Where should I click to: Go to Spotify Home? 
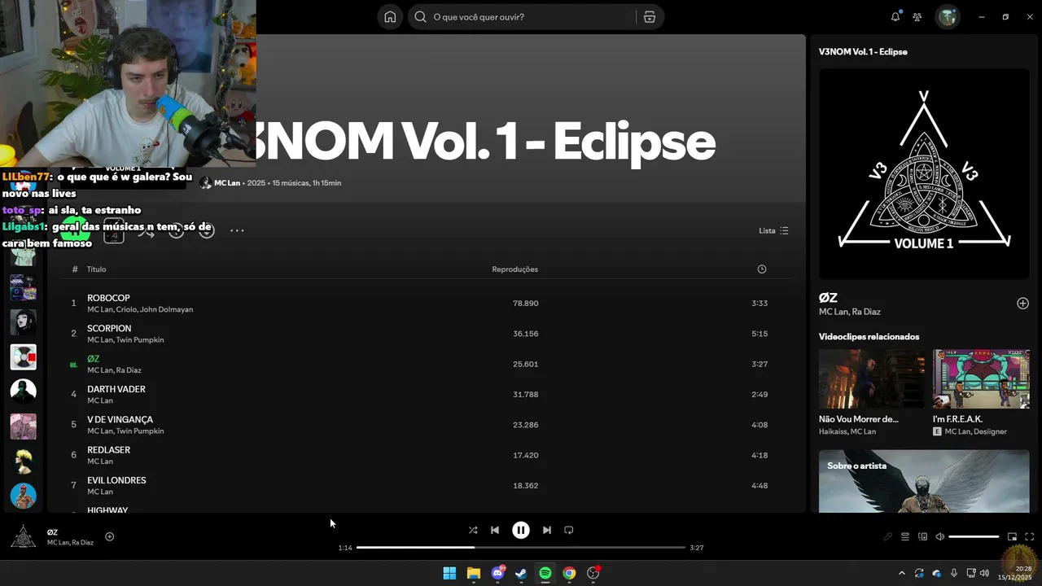[x=390, y=17]
